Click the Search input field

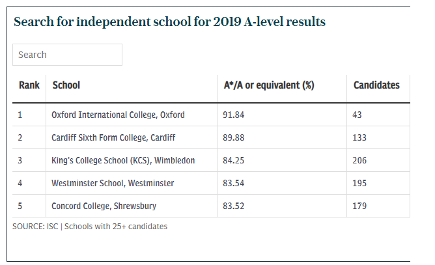coord(67,55)
